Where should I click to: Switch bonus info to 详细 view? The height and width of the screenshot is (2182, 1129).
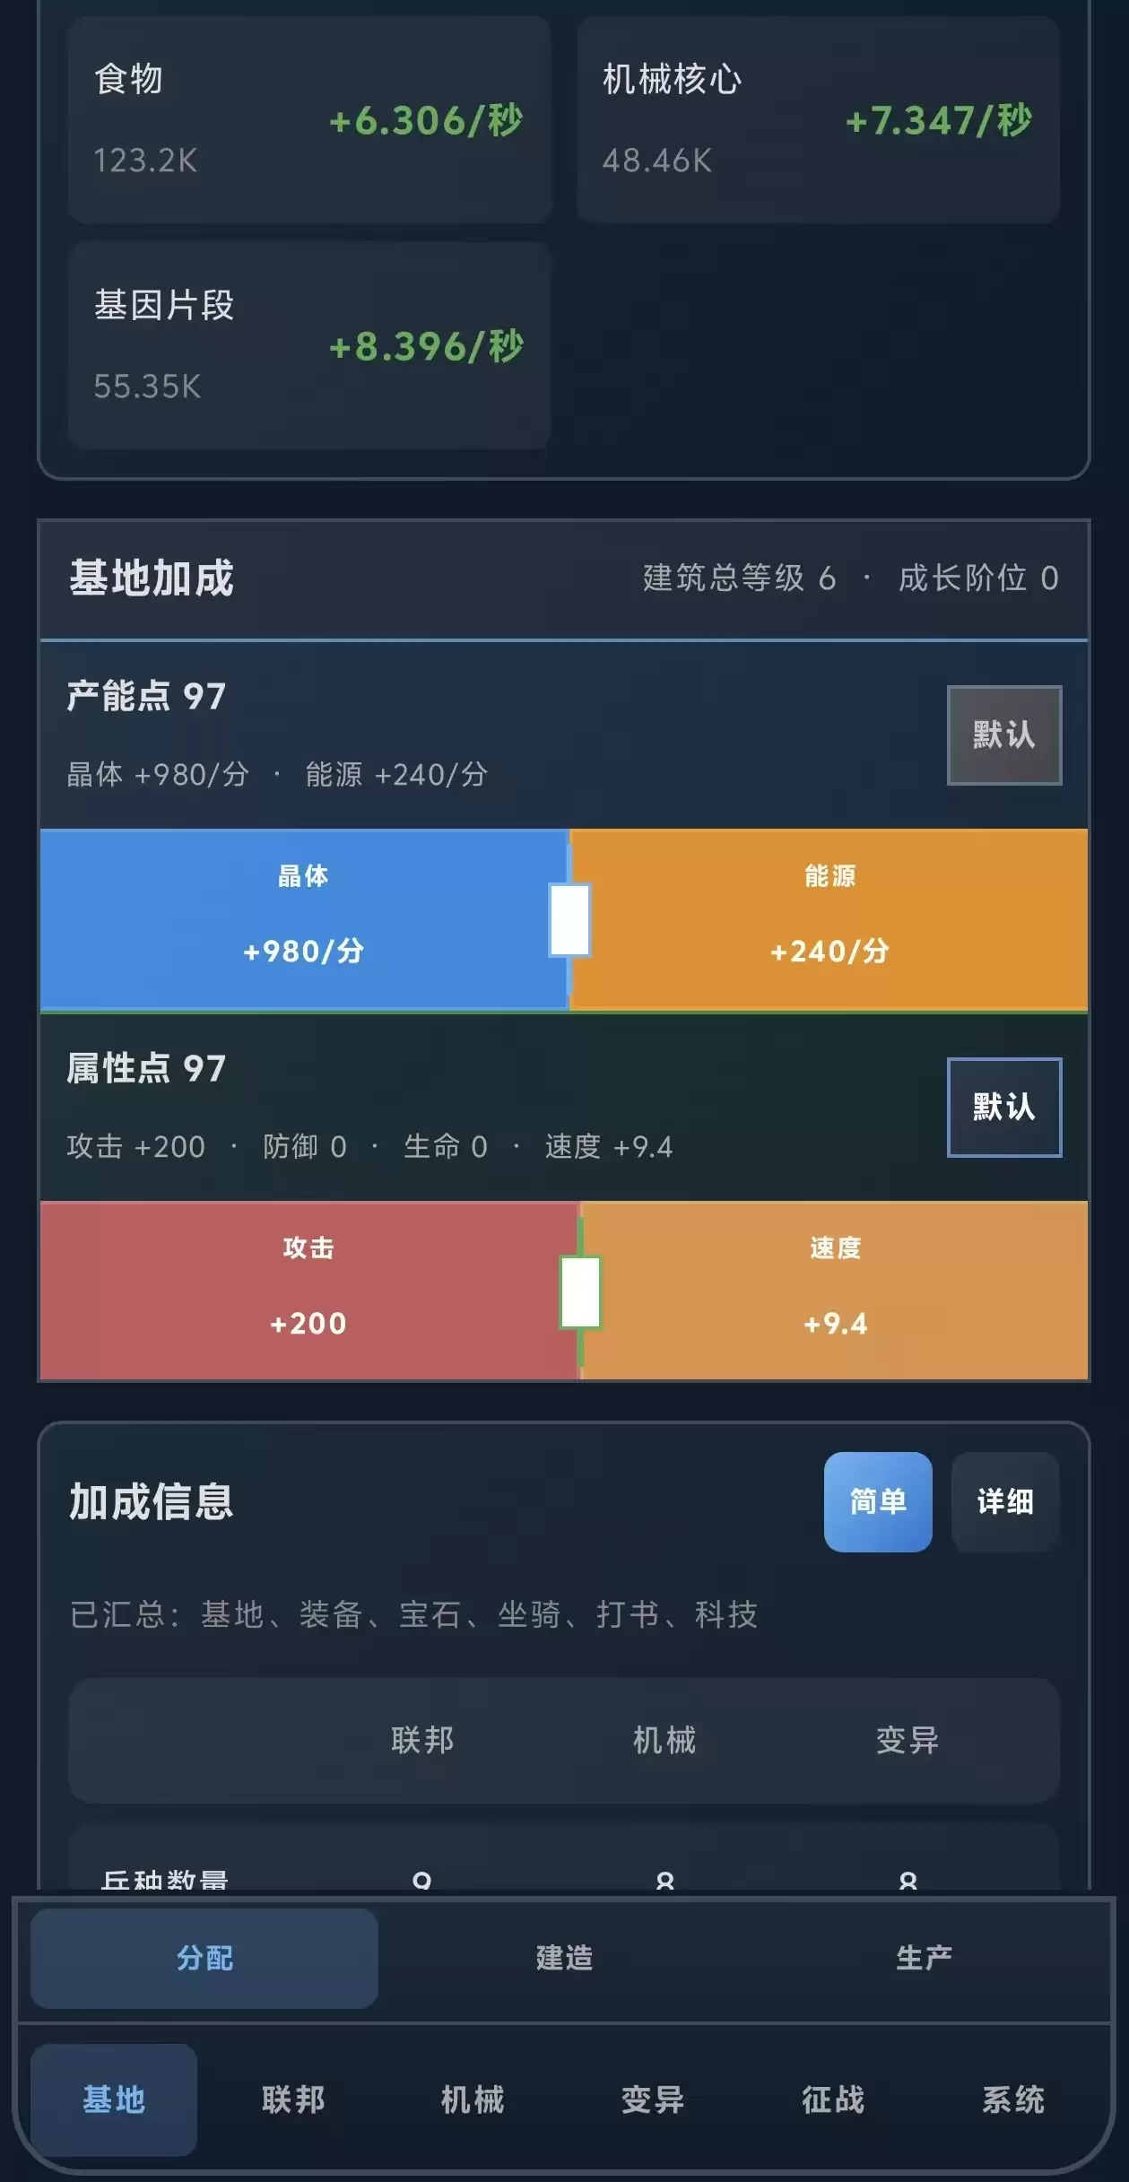pos(1005,1501)
